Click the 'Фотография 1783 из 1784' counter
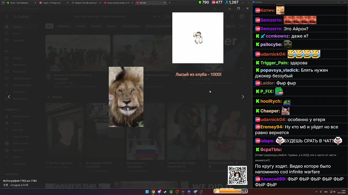This screenshot has height=195, width=348. pos(20,181)
